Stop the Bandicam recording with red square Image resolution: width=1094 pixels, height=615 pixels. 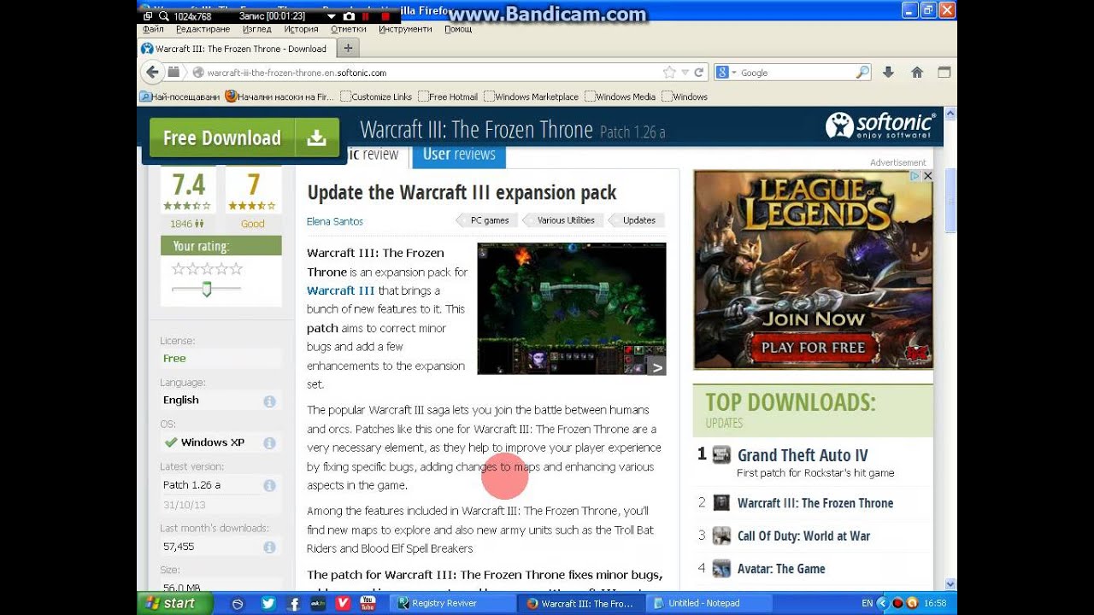386,16
